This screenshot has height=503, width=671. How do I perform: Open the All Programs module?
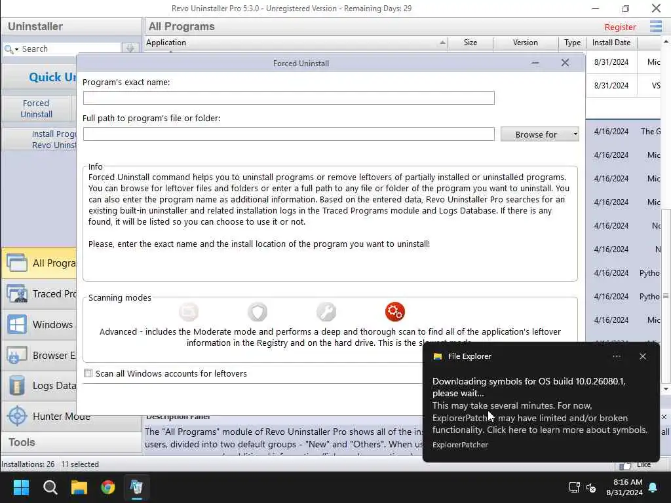[x=39, y=263]
